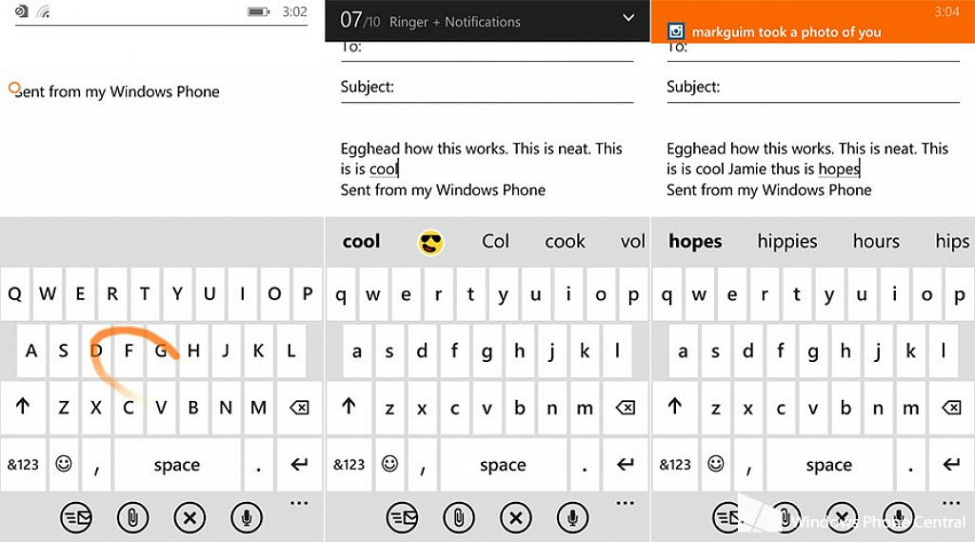Open the more options dots in middle screen

[x=625, y=503]
